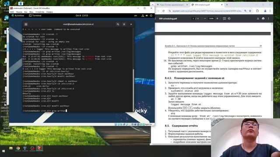This screenshot has width=280, height=157.
Task: Click the PDF page number field
Action: (x=193, y=18)
